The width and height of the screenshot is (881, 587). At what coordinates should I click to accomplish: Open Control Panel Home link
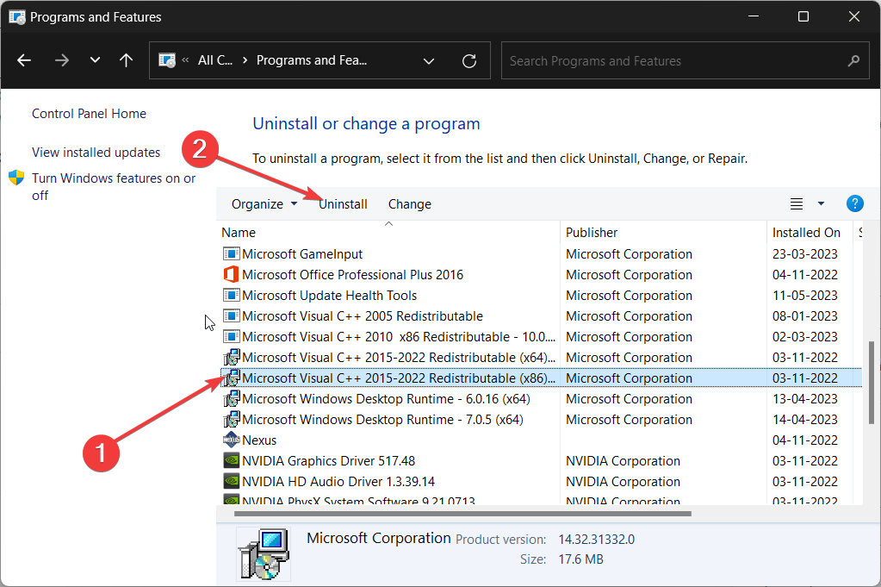click(89, 114)
